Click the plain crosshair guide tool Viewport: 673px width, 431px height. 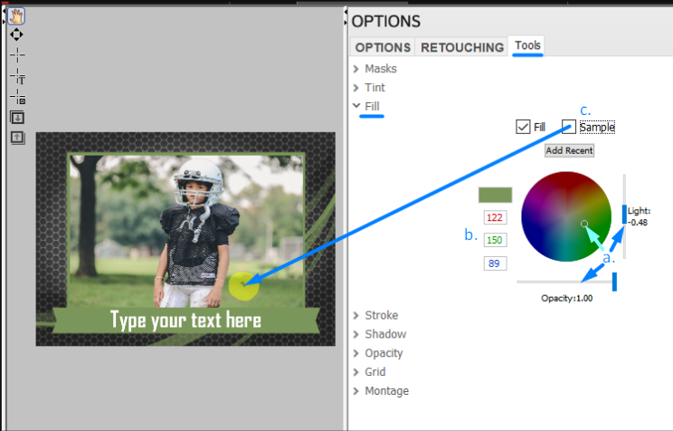click(x=17, y=55)
